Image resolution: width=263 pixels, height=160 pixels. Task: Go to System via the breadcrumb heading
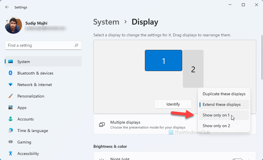(107, 22)
